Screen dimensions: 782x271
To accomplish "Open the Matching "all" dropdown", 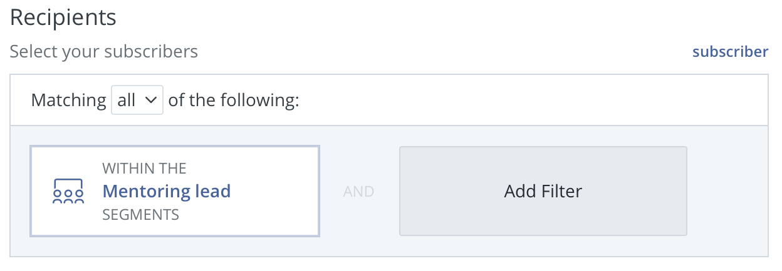I will (x=137, y=100).
